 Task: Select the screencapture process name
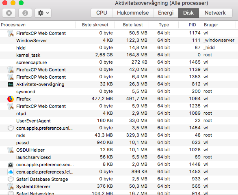pos(31,62)
